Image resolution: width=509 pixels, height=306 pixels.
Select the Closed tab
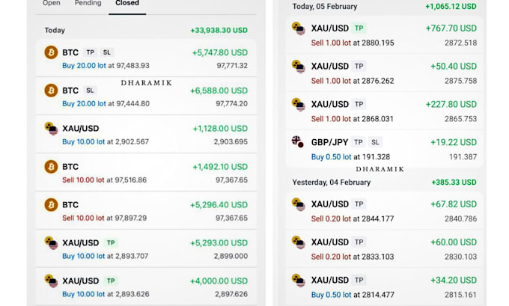click(x=127, y=3)
